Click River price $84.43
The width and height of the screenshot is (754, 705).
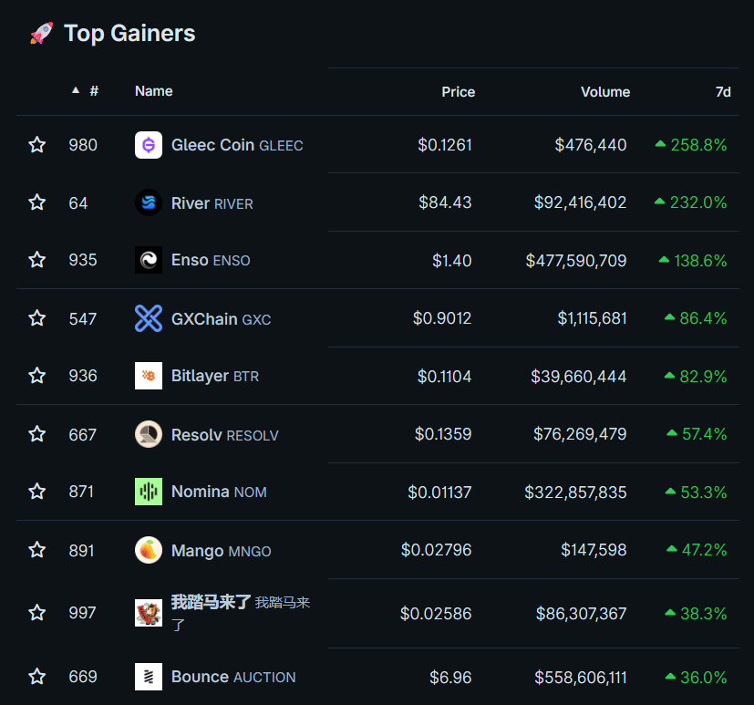(x=445, y=202)
